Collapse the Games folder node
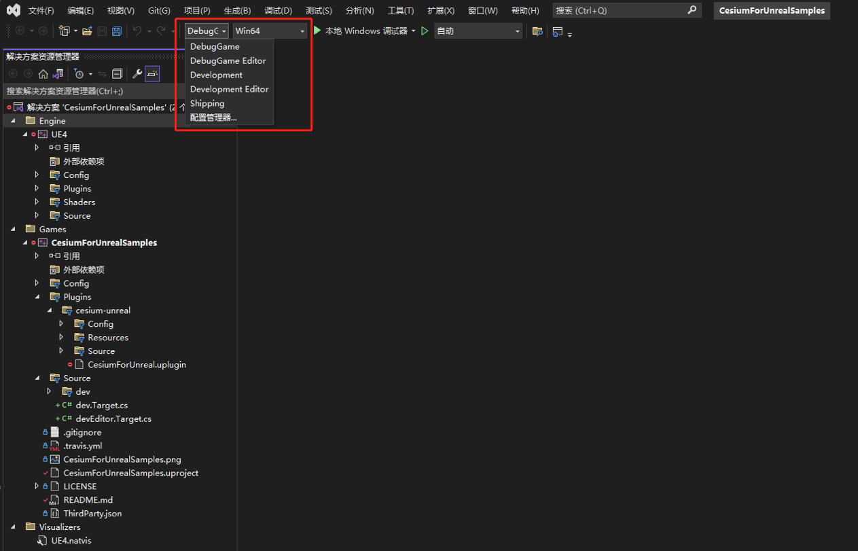This screenshot has height=551, width=858. 13,229
